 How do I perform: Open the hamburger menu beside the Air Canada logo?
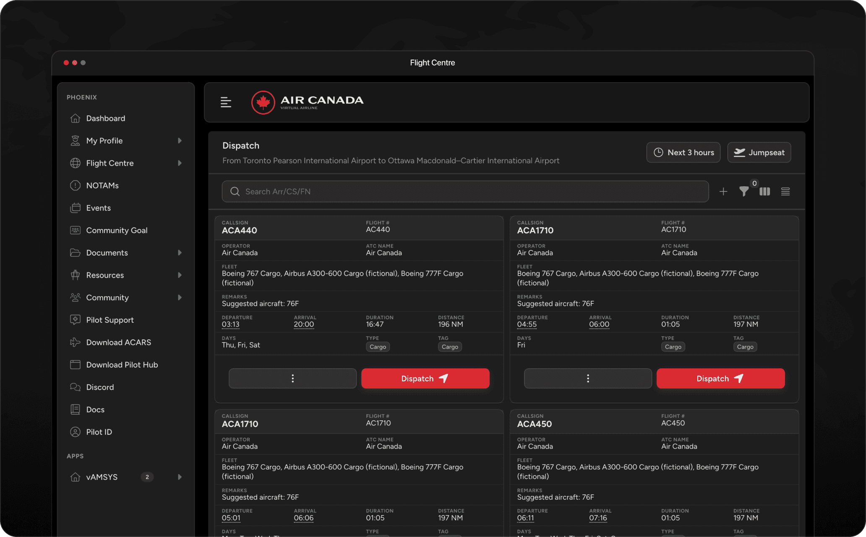click(x=226, y=102)
